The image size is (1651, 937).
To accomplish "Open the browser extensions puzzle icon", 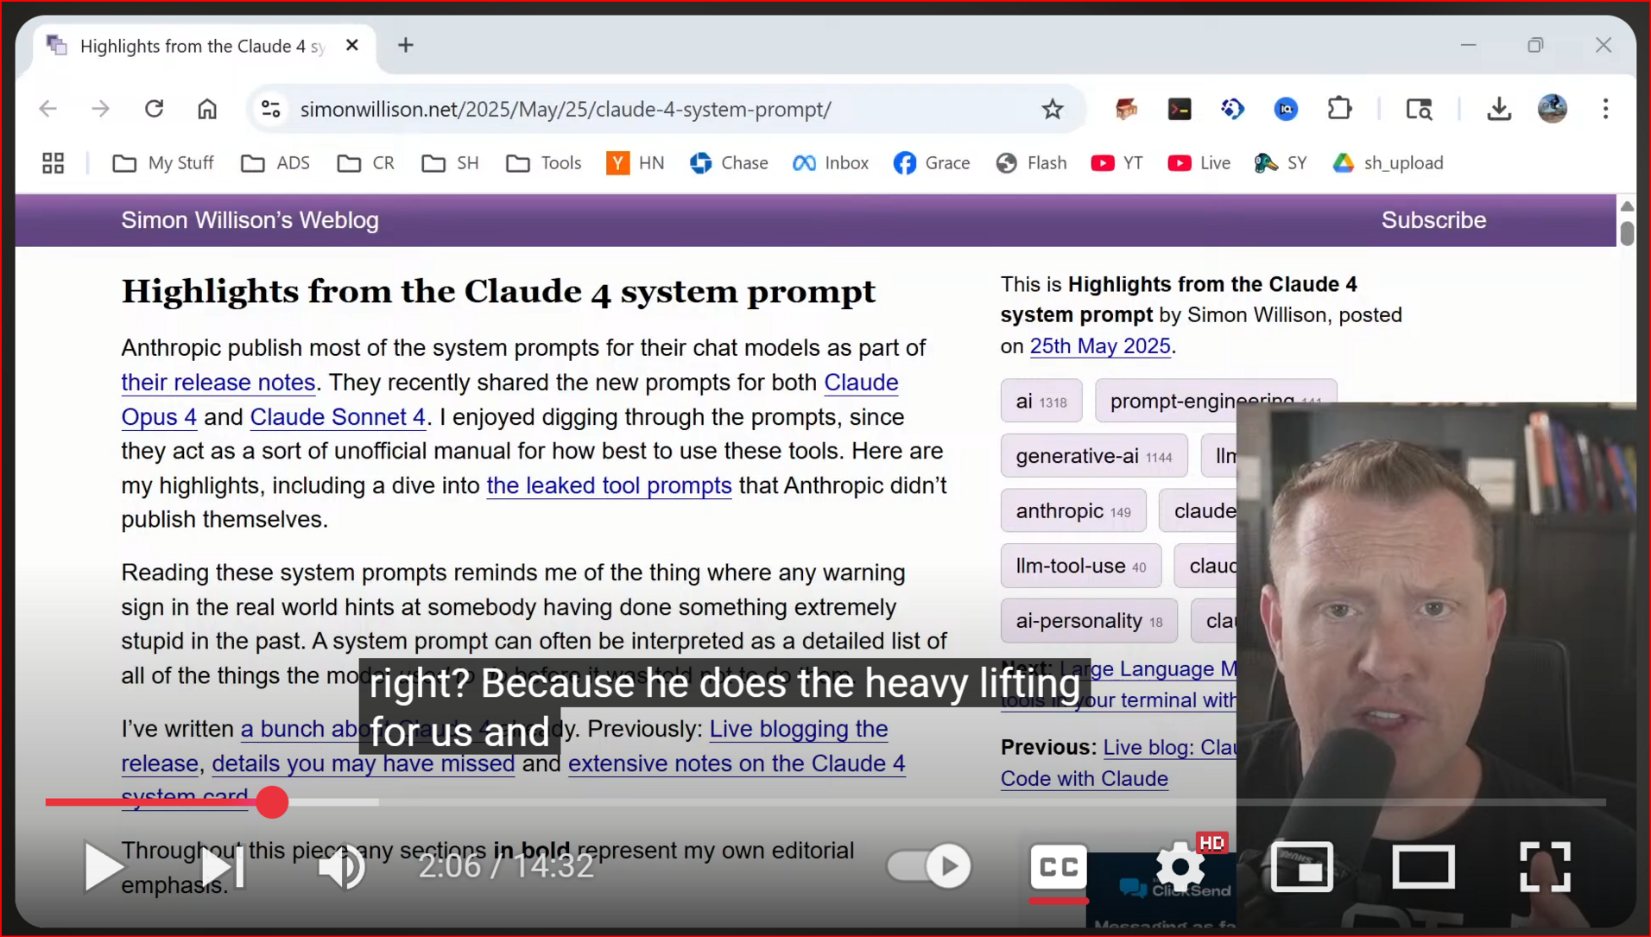I will pyautogui.click(x=1339, y=110).
